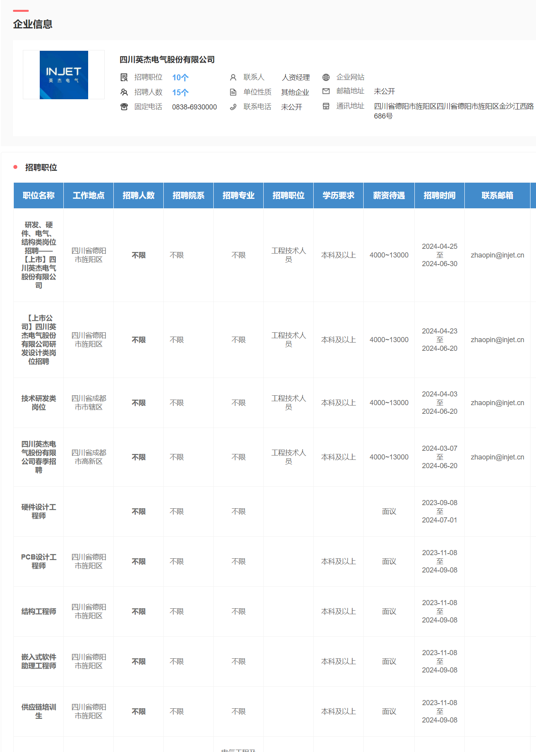Open the 技术研发类岗位 job listing
The width and height of the screenshot is (536, 752).
click(39, 403)
